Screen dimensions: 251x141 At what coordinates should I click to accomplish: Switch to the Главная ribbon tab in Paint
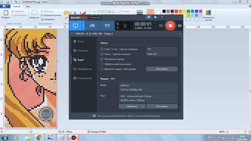click(16, 7)
